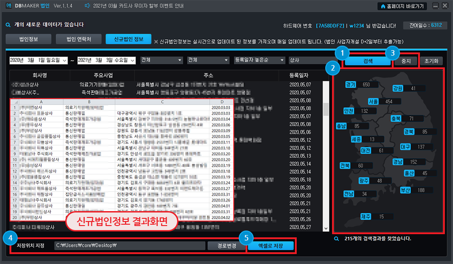Image resolution: width=453 pixels, height=264 pixels.
Task: Click the speaker announcement icon
Action: pyautogui.click(x=87, y=6)
